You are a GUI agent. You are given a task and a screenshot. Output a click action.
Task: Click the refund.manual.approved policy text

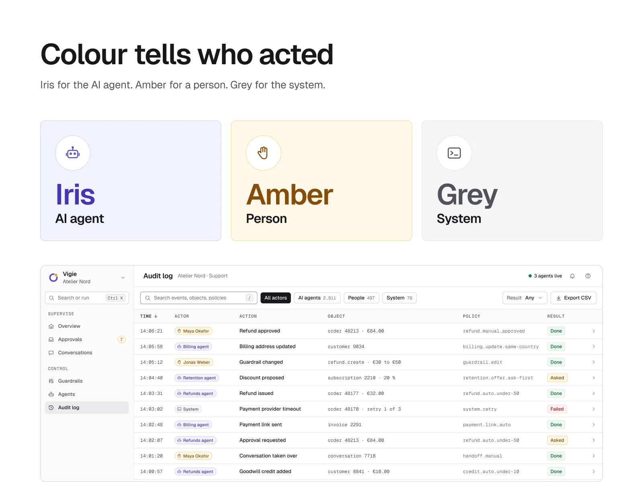(x=494, y=331)
